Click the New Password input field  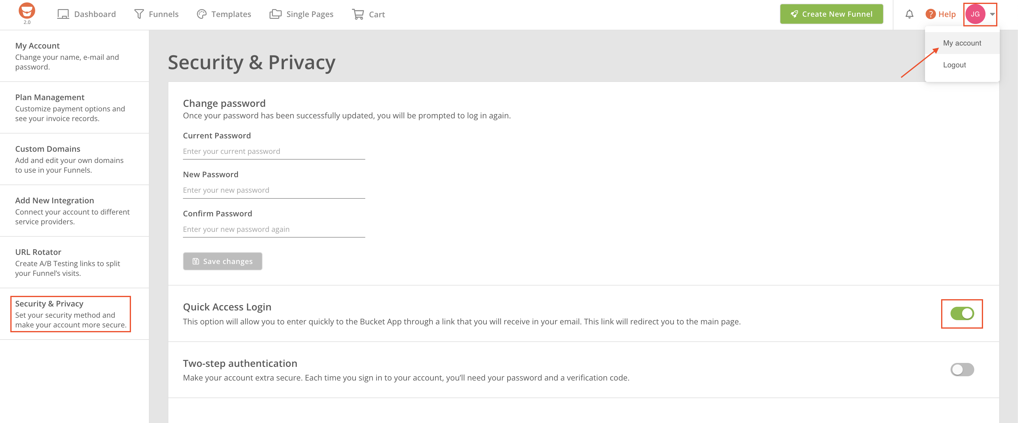pyautogui.click(x=273, y=190)
